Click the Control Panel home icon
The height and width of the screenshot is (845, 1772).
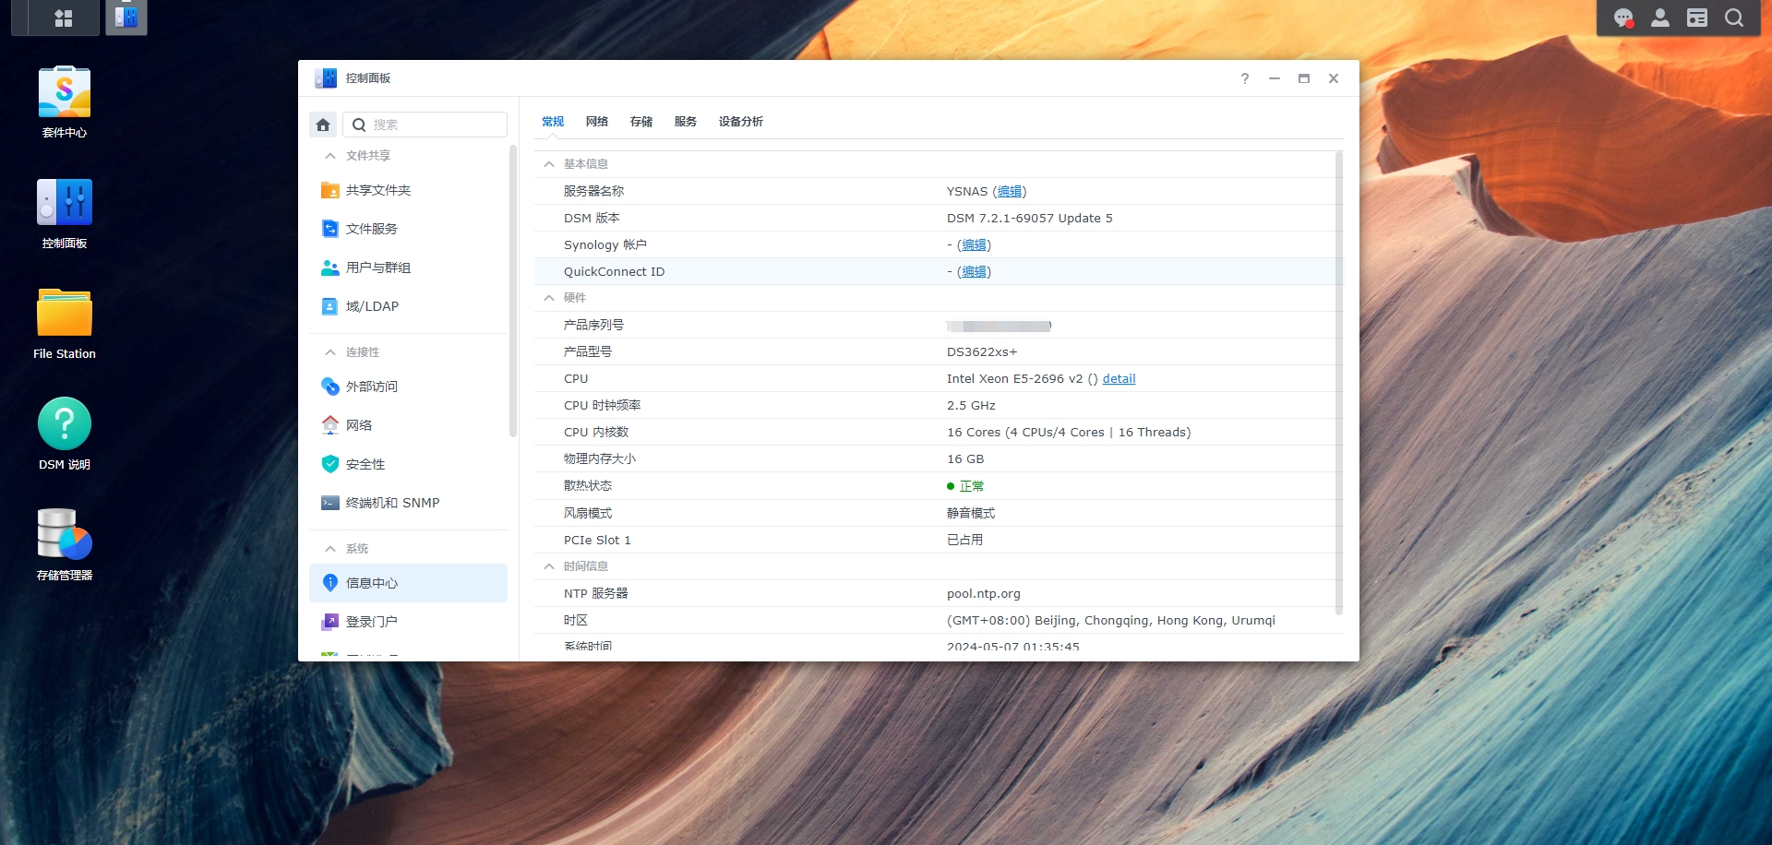tap(323, 125)
